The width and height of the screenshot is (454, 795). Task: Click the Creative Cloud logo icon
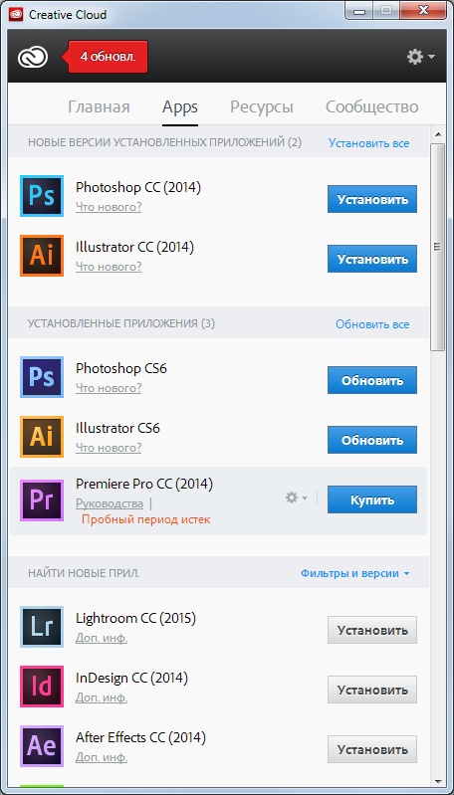[33, 57]
